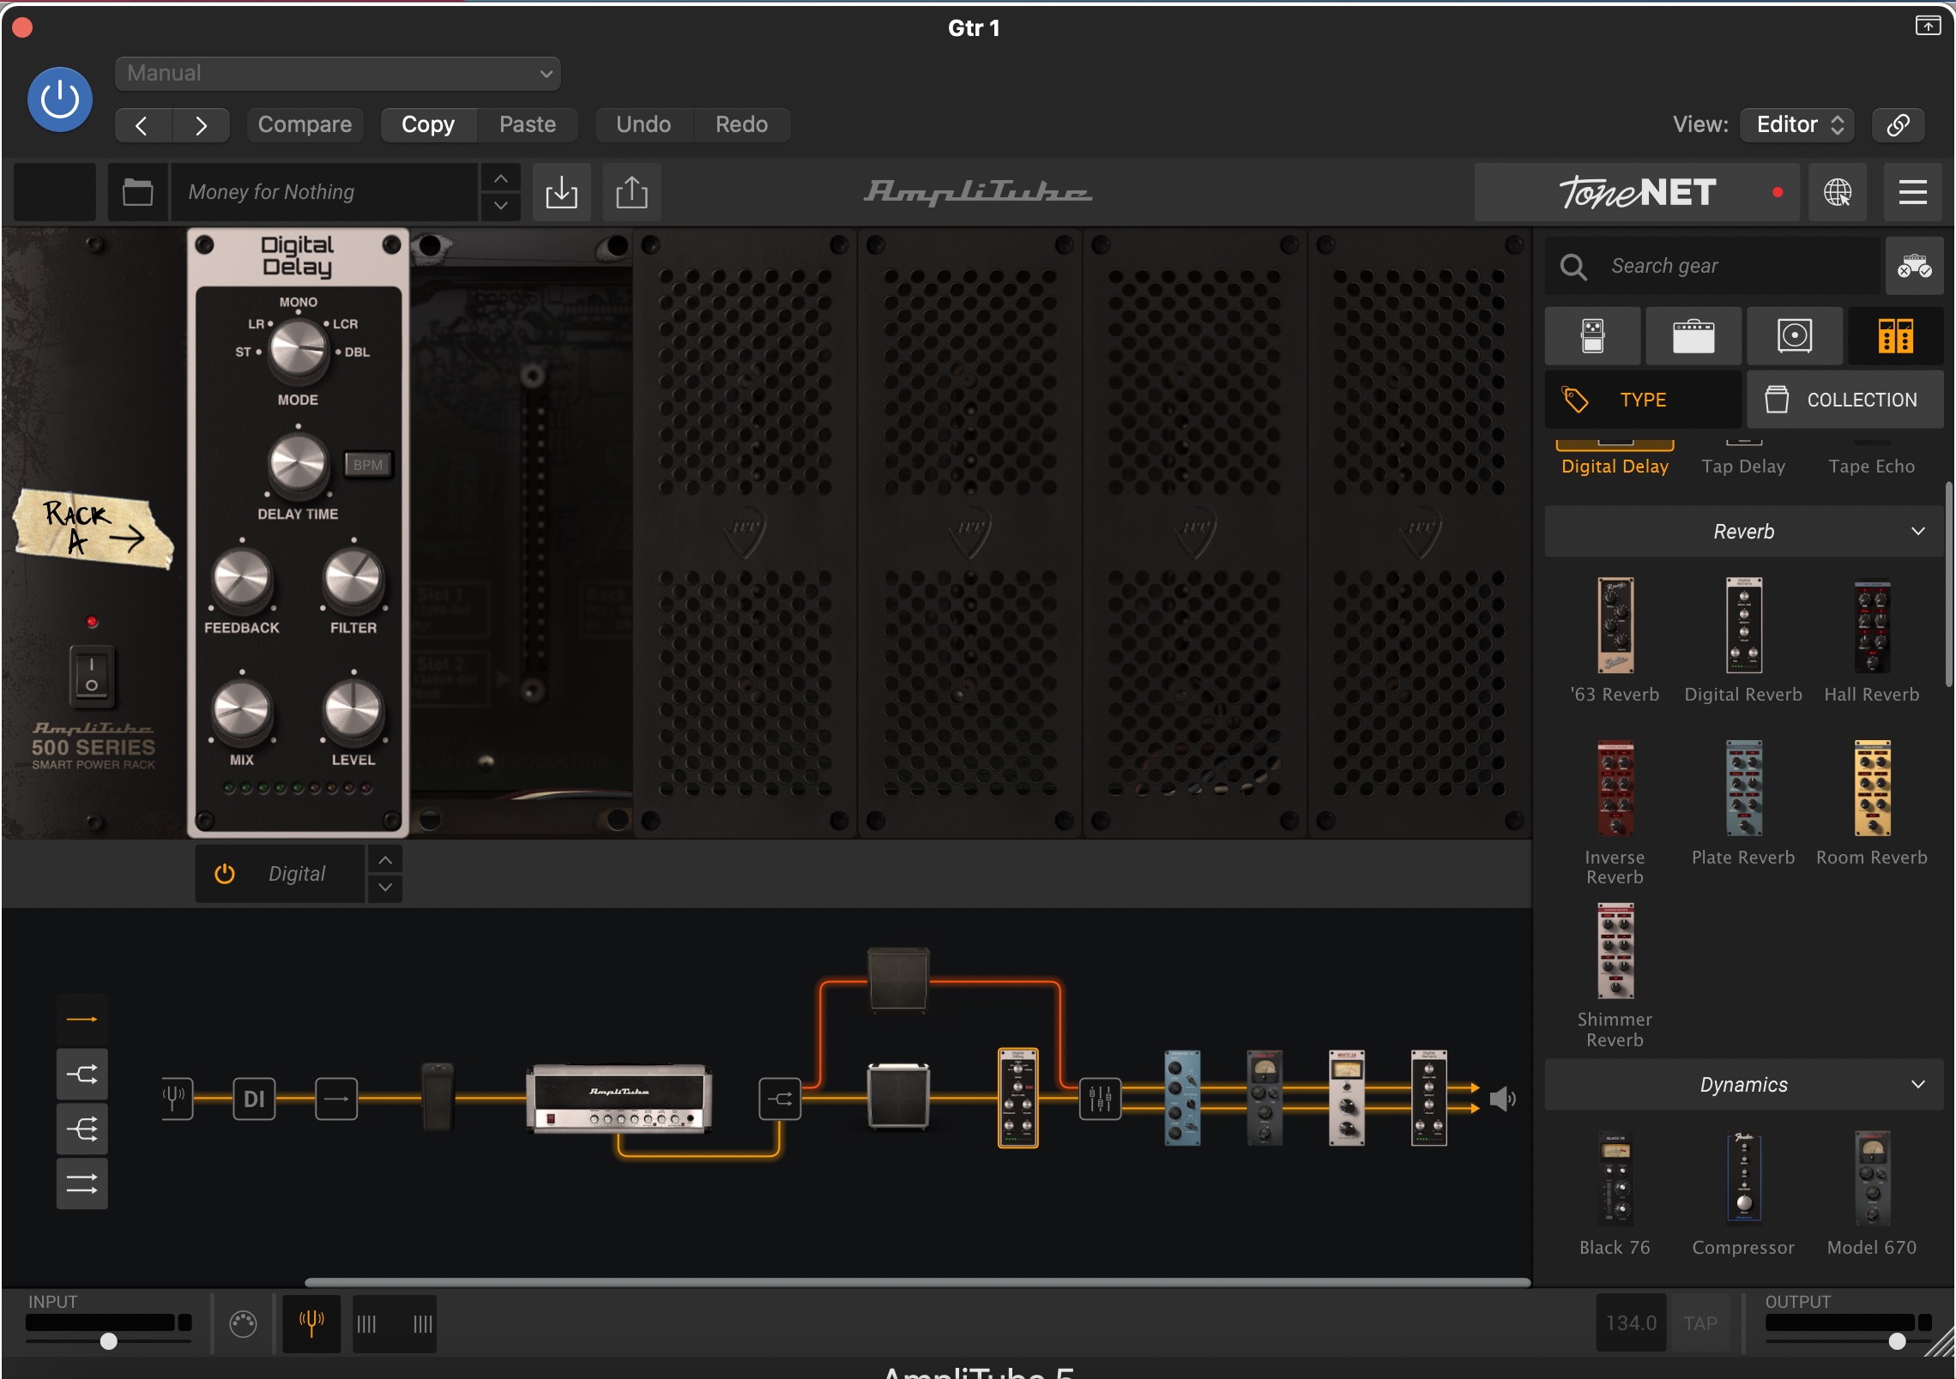This screenshot has width=1956, height=1379.
Task: Click the link chain icon
Action: click(x=1898, y=125)
